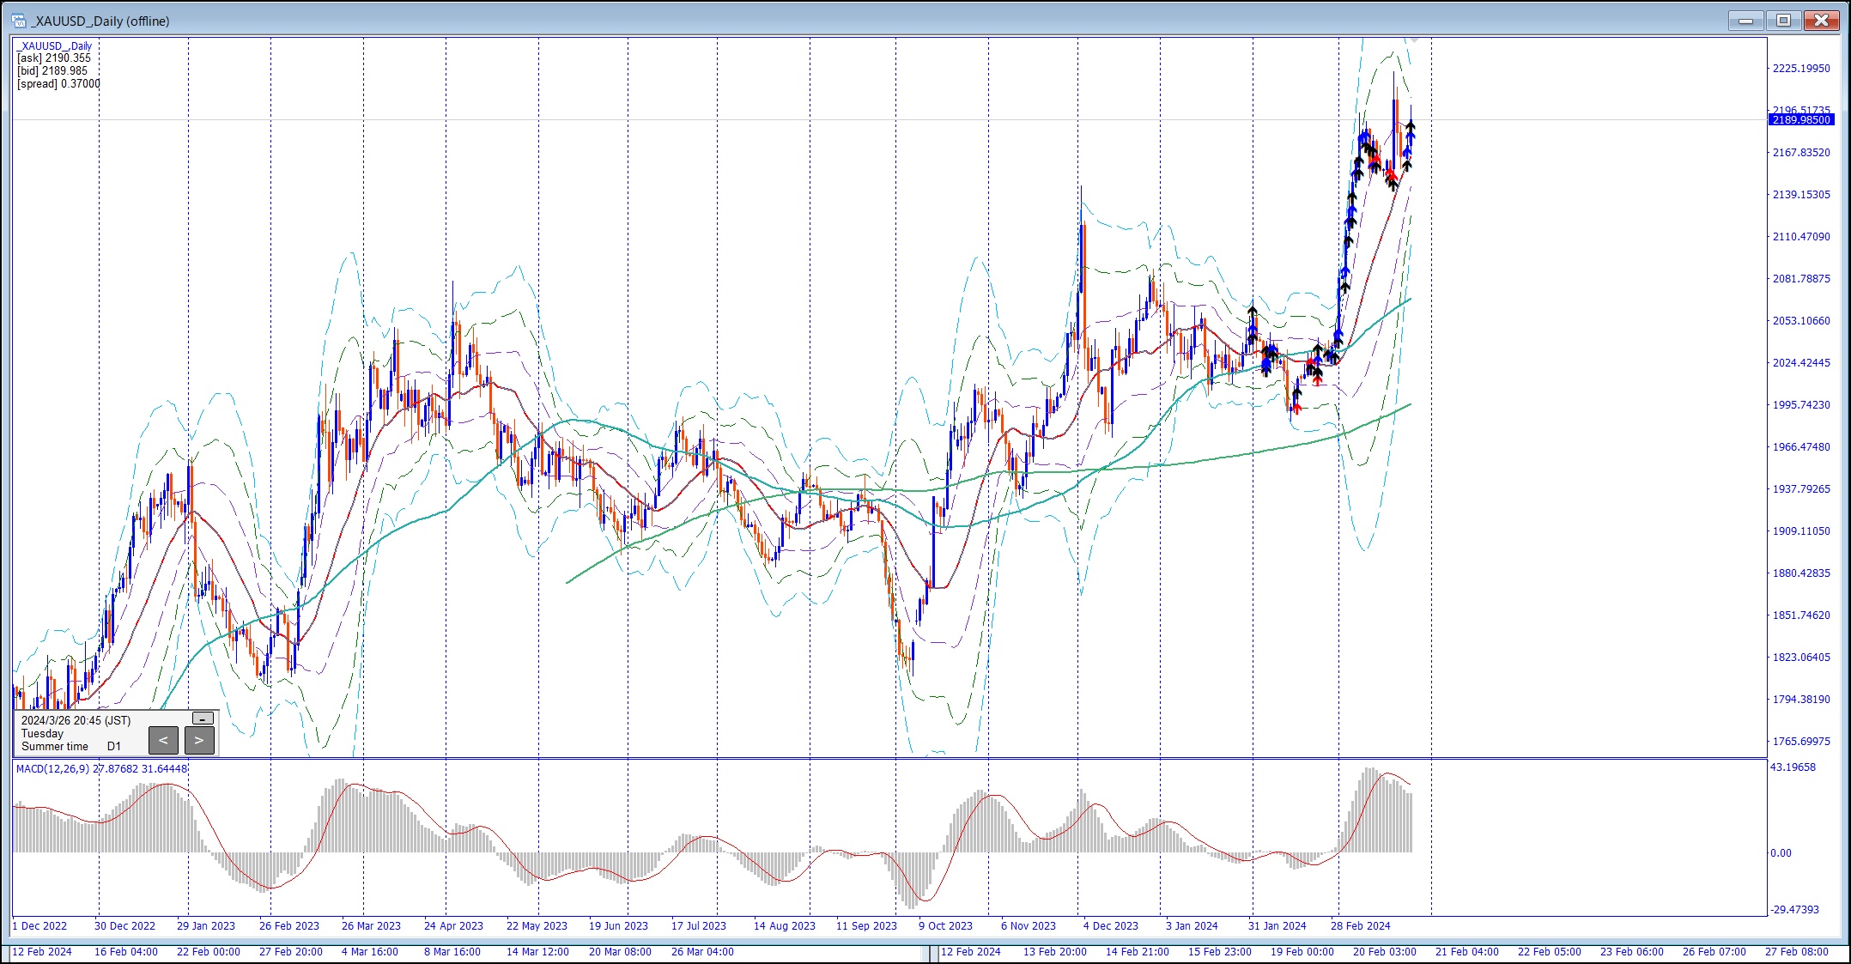
Task: Click the 24 Apr 2023 time axis label
Action: tap(453, 926)
